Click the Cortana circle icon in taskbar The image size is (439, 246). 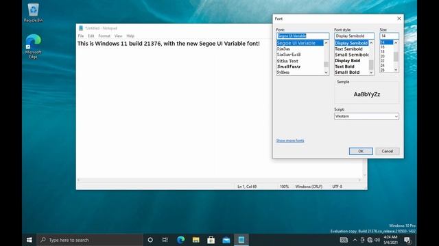pyautogui.click(x=150, y=240)
